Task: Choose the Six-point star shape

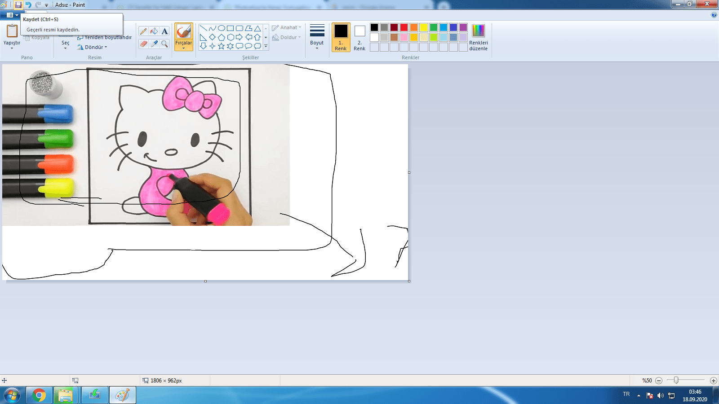Action: point(231,46)
